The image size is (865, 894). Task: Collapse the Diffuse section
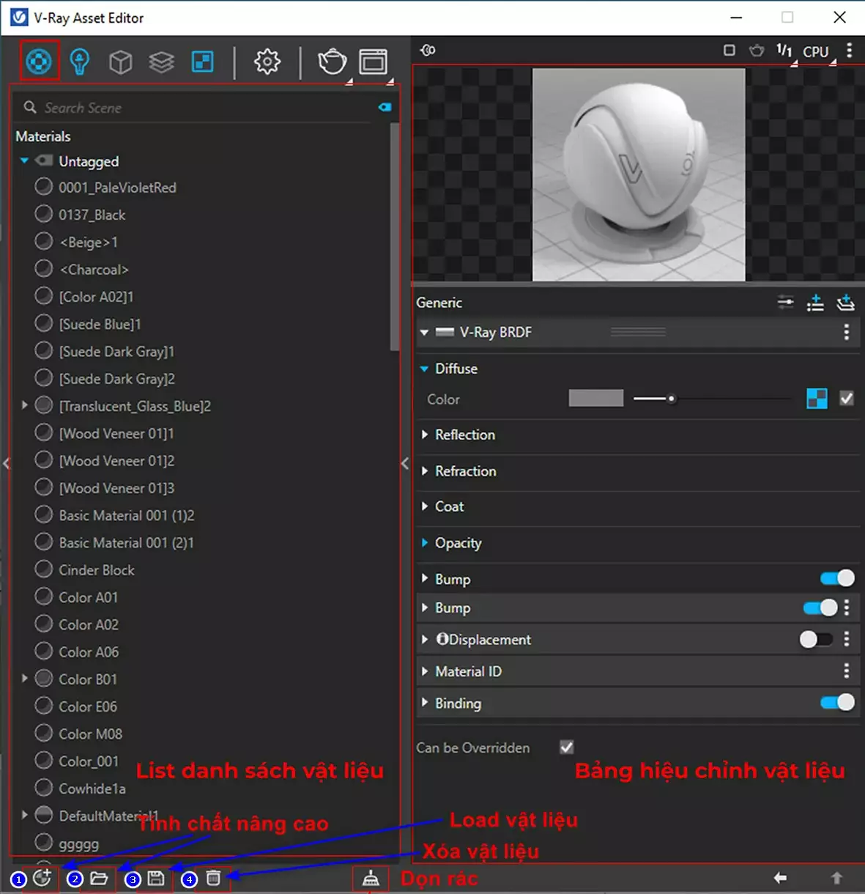425,369
